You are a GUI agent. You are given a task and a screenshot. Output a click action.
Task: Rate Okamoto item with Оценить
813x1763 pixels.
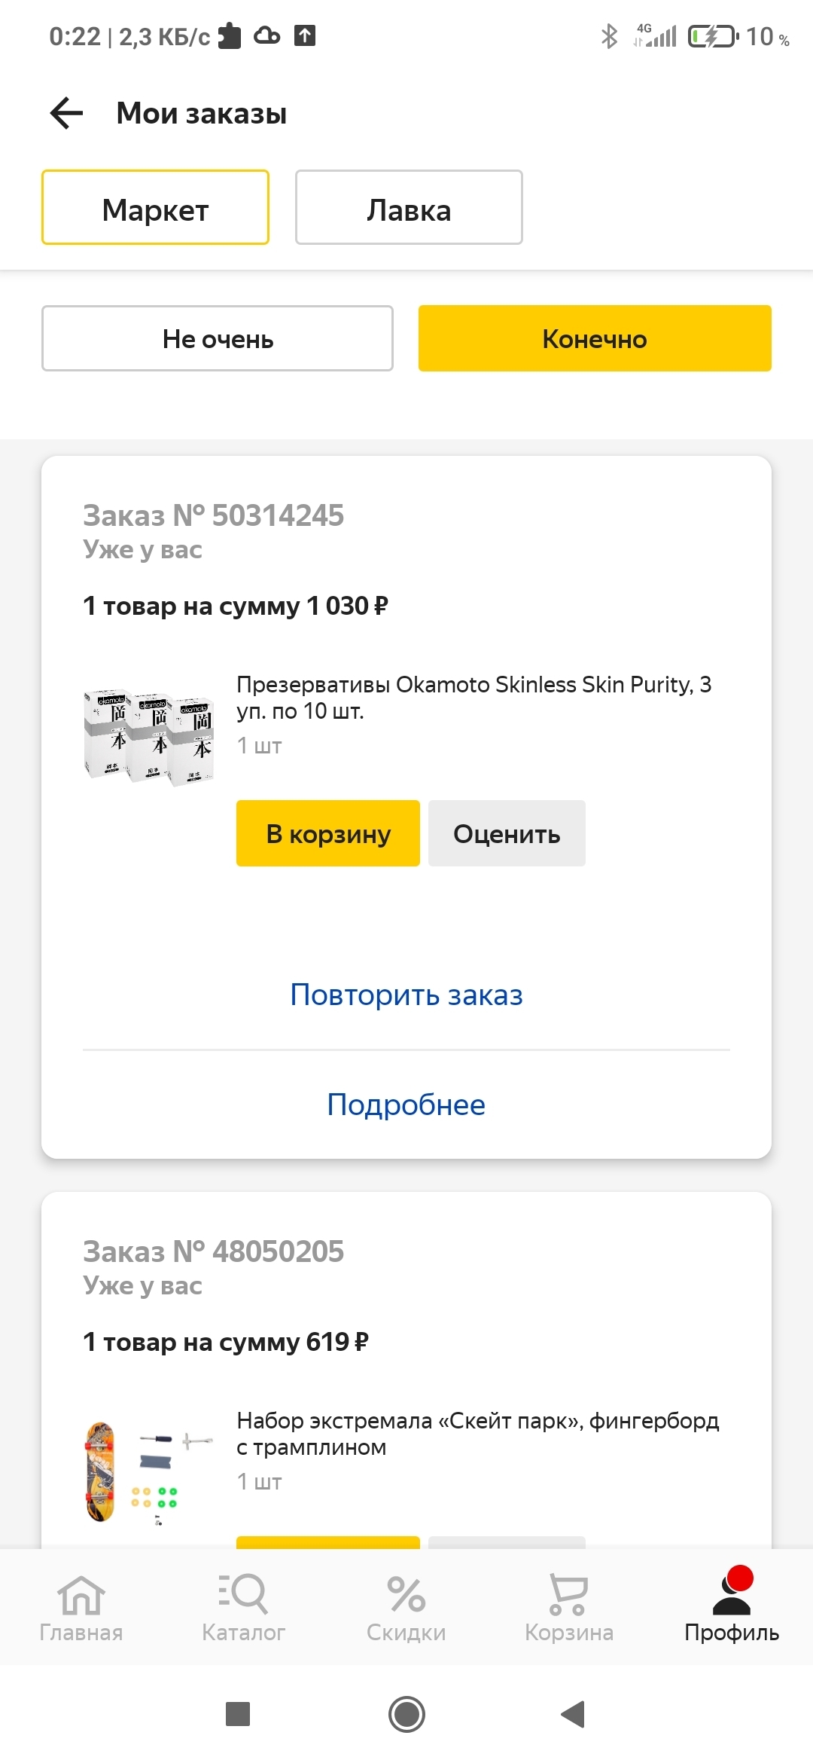click(x=507, y=833)
